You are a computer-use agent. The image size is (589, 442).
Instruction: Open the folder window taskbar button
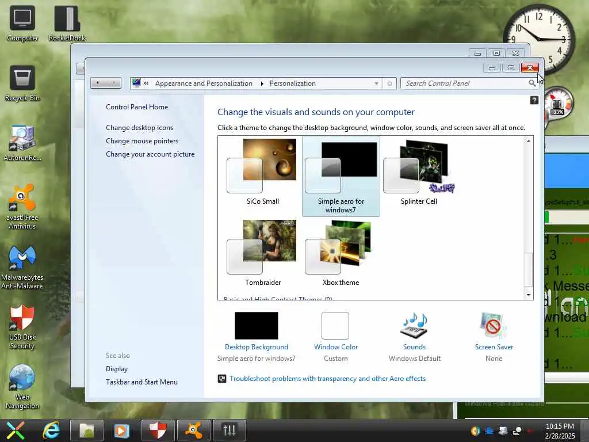pos(86,430)
